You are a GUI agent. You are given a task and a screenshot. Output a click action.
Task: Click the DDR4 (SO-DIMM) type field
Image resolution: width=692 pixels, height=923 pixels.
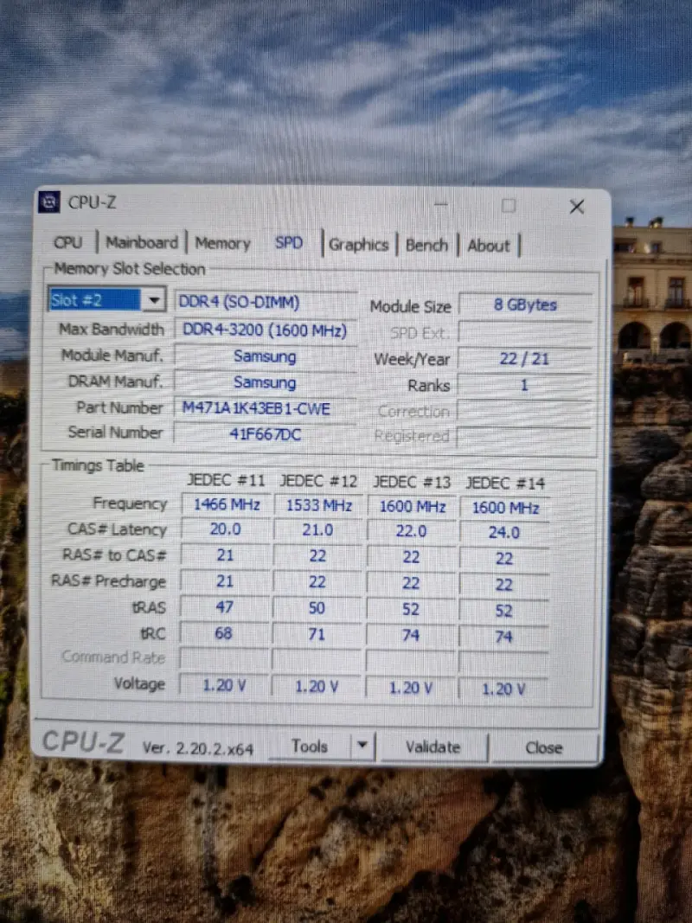[266, 302]
